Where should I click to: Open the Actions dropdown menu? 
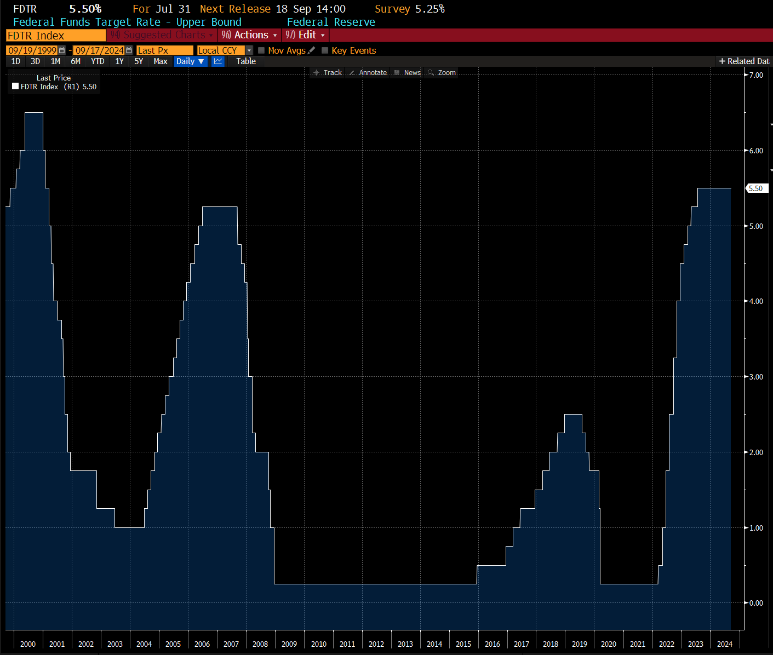[249, 35]
